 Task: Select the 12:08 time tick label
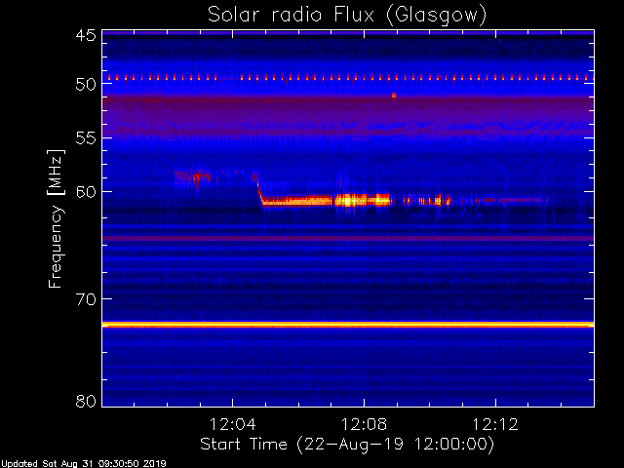tap(364, 424)
